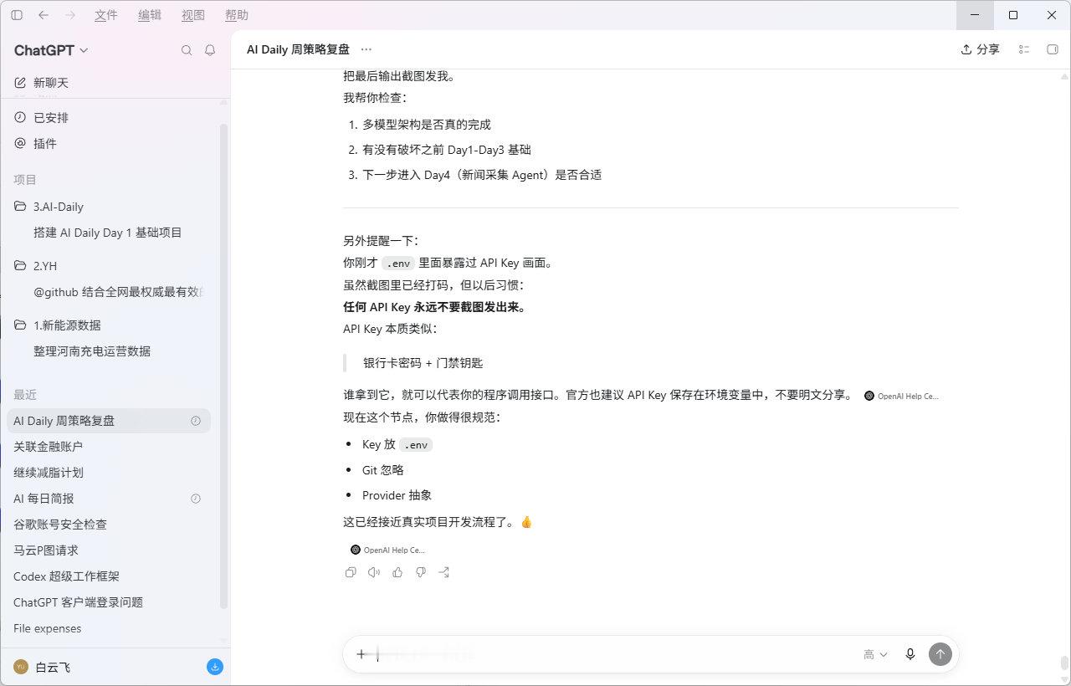1071x686 pixels.
Task: Select chat AI Daily 周策略复盘 in sidebar
Action: click(109, 421)
